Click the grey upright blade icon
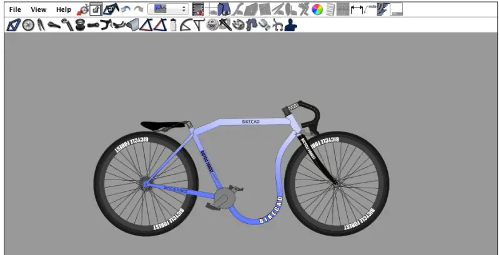Viewport: 499px width, 255px height. (x=291, y=9)
